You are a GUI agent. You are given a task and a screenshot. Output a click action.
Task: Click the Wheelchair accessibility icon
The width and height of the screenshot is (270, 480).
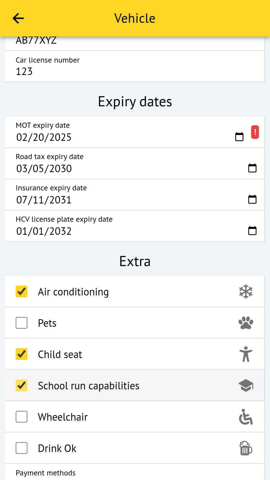click(x=246, y=417)
